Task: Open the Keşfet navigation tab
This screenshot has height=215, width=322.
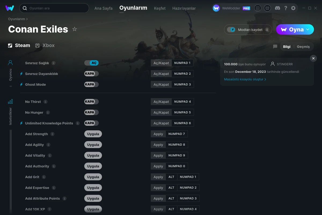Action: coord(160,8)
